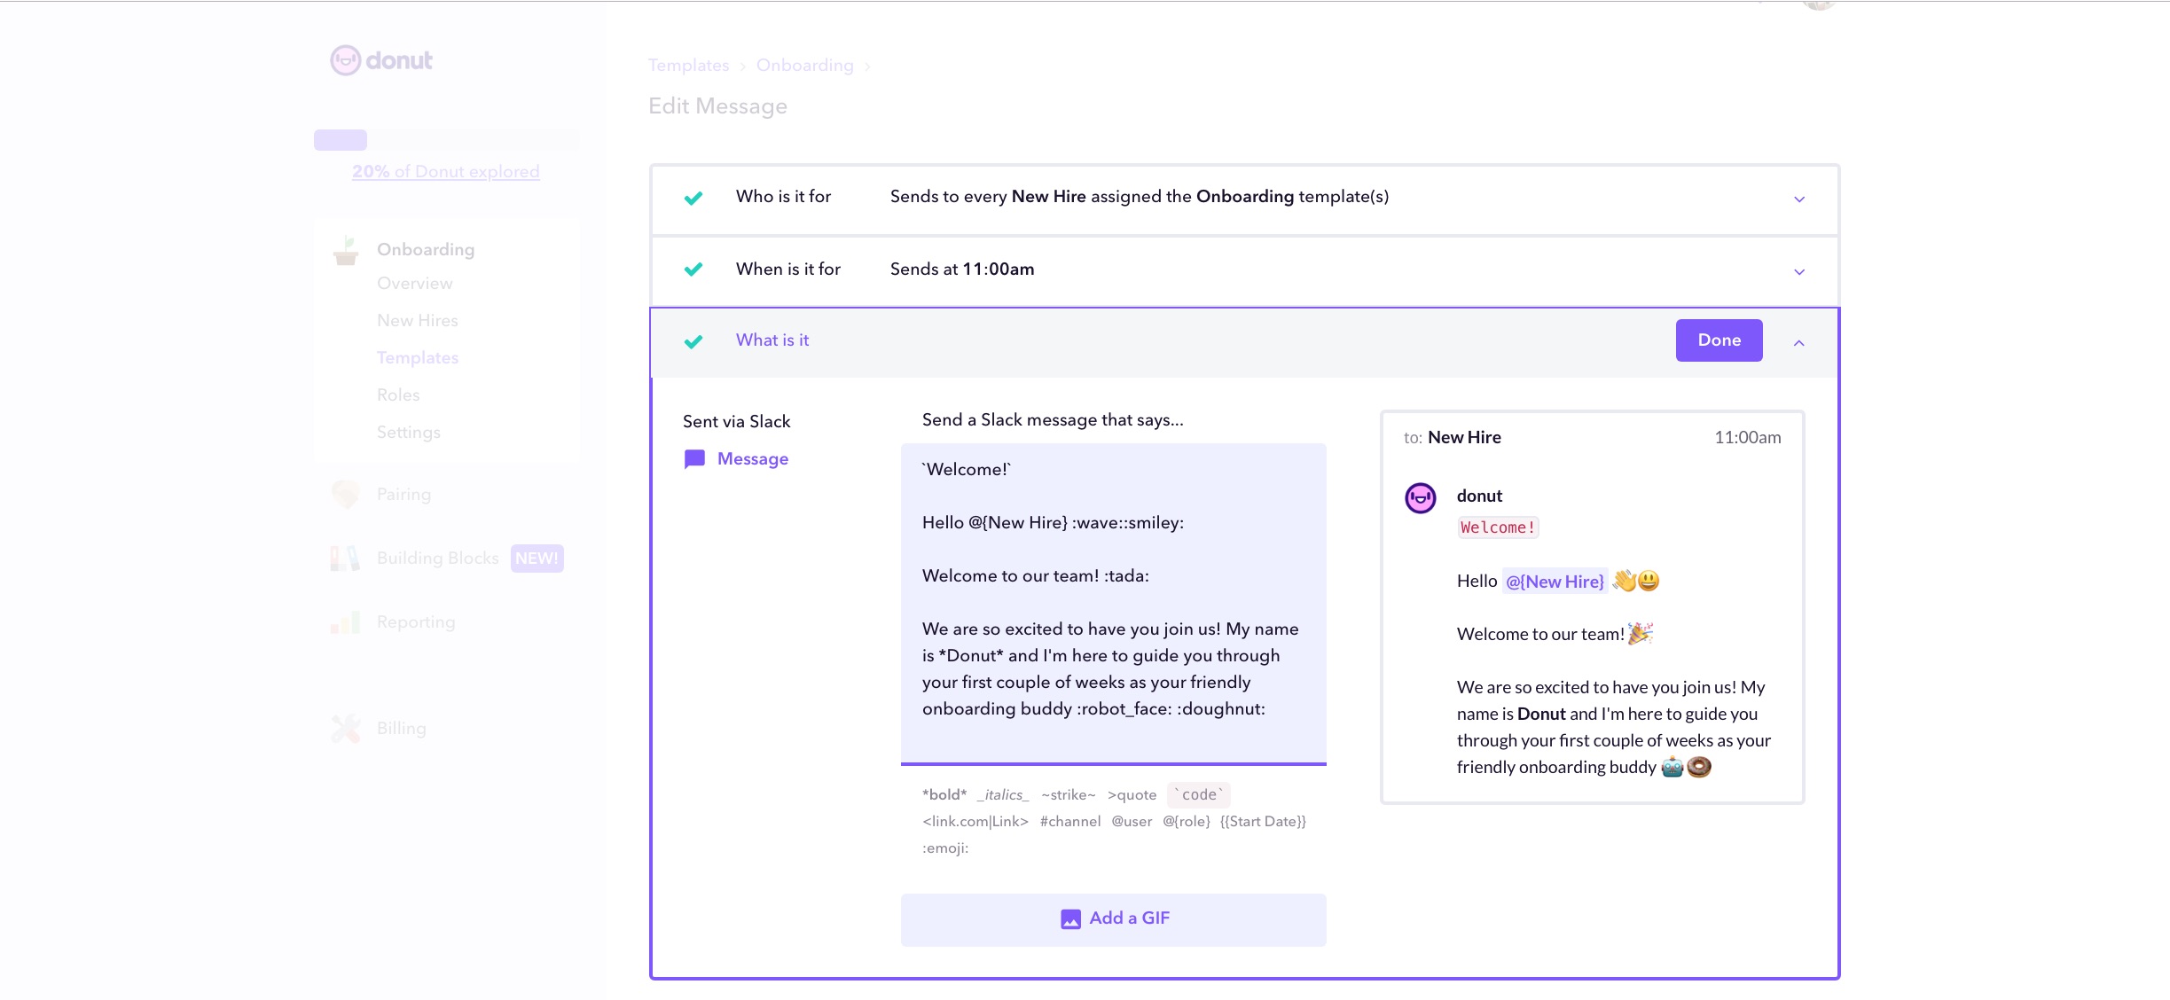This screenshot has width=2170, height=1000.
Task: Open Overview in the sidebar
Action: [x=414, y=284]
